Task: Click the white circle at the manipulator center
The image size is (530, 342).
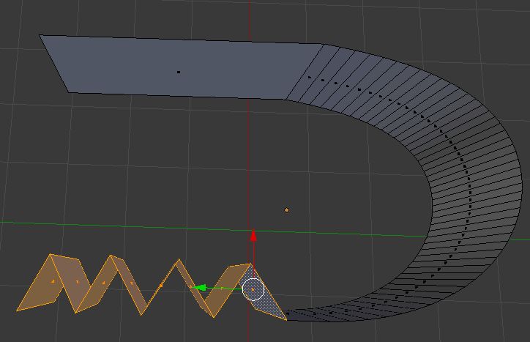Action: 253,289
